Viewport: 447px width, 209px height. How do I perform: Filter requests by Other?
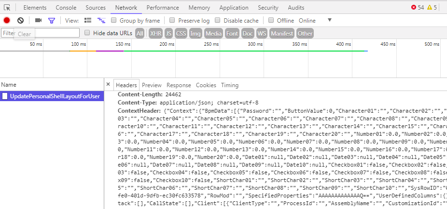pyautogui.click(x=305, y=34)
